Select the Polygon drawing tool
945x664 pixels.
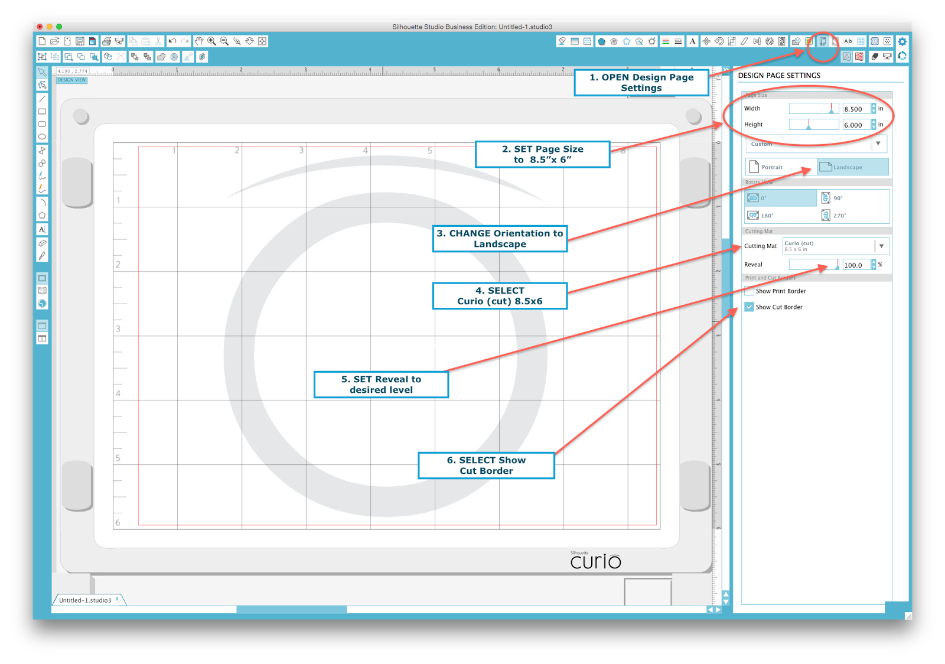42,216
